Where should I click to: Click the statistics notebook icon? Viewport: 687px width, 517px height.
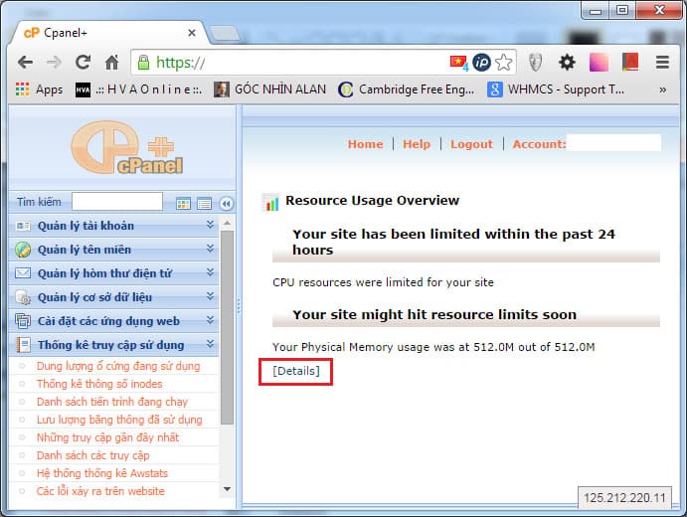(23, 345)
